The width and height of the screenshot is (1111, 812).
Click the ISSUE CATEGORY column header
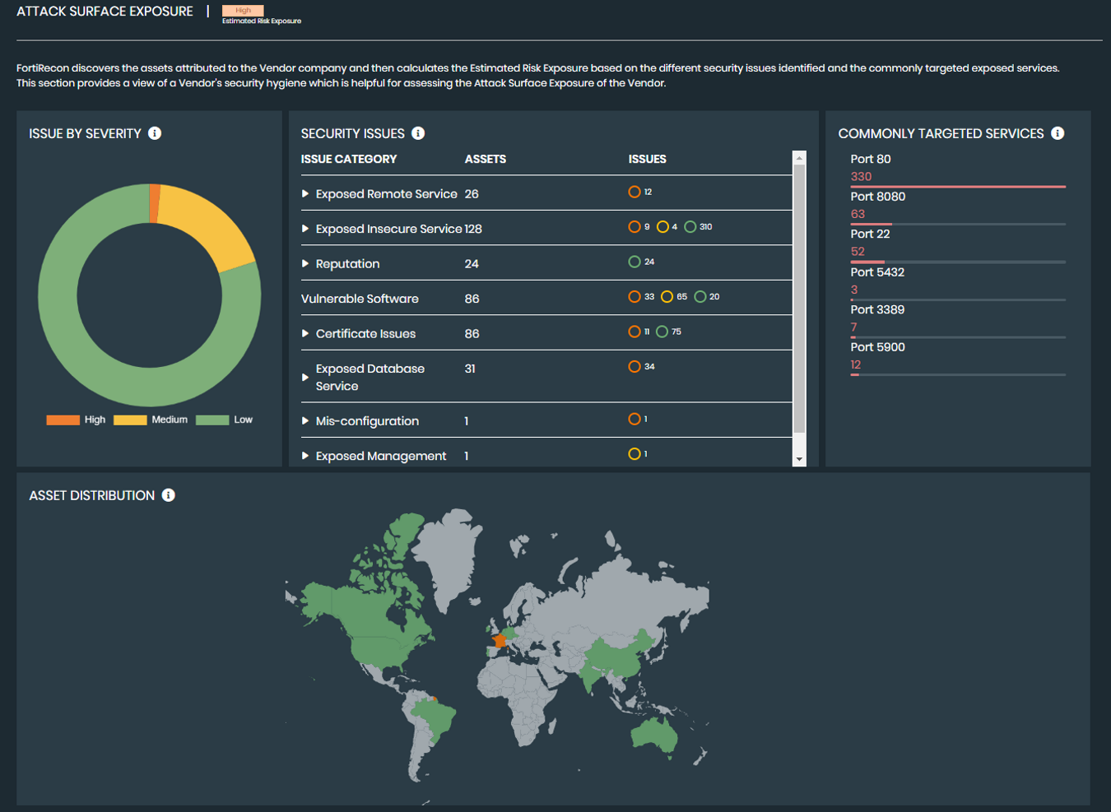coord(349,159)
